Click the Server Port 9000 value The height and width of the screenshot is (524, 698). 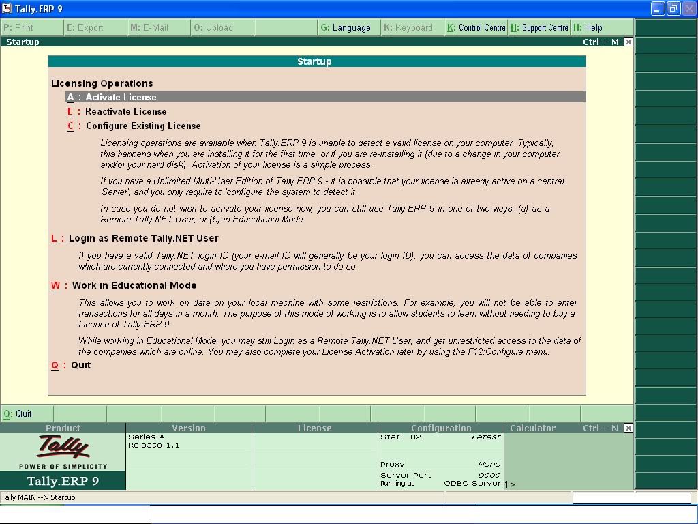(489, 475)
